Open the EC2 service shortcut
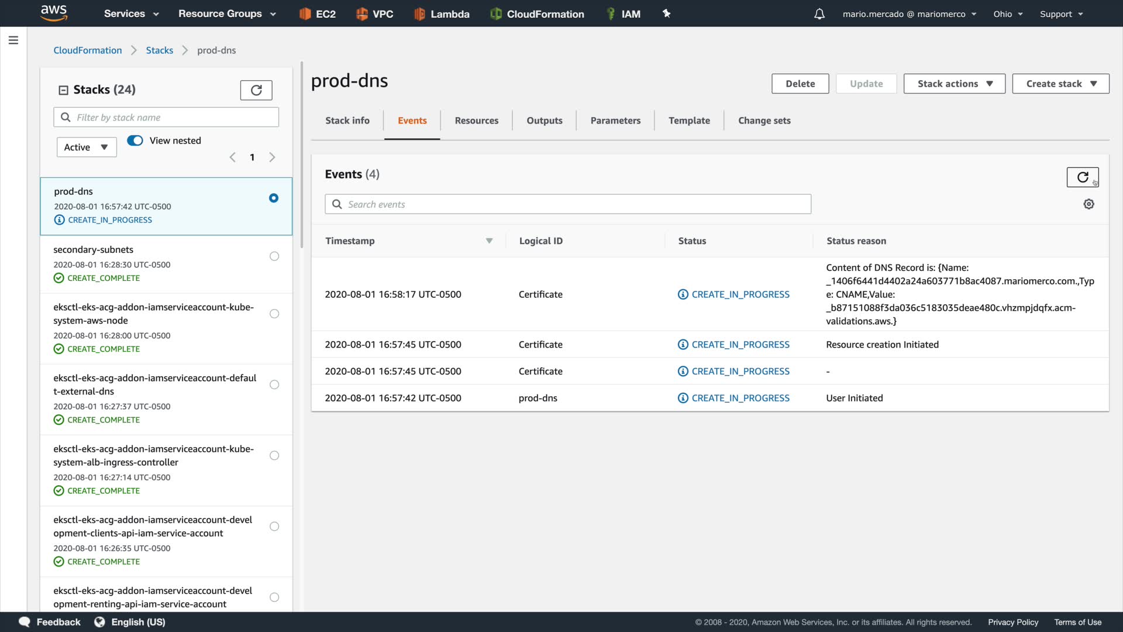 point(318,14)
